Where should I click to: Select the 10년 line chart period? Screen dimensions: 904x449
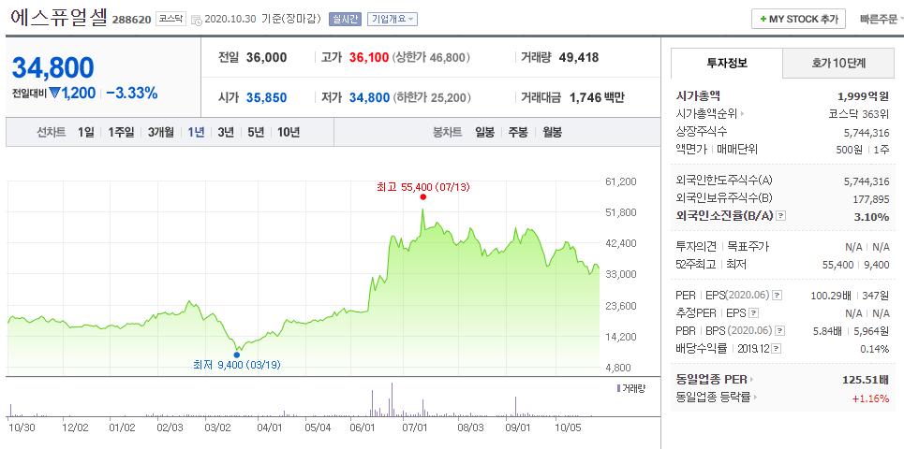[289, 132]
